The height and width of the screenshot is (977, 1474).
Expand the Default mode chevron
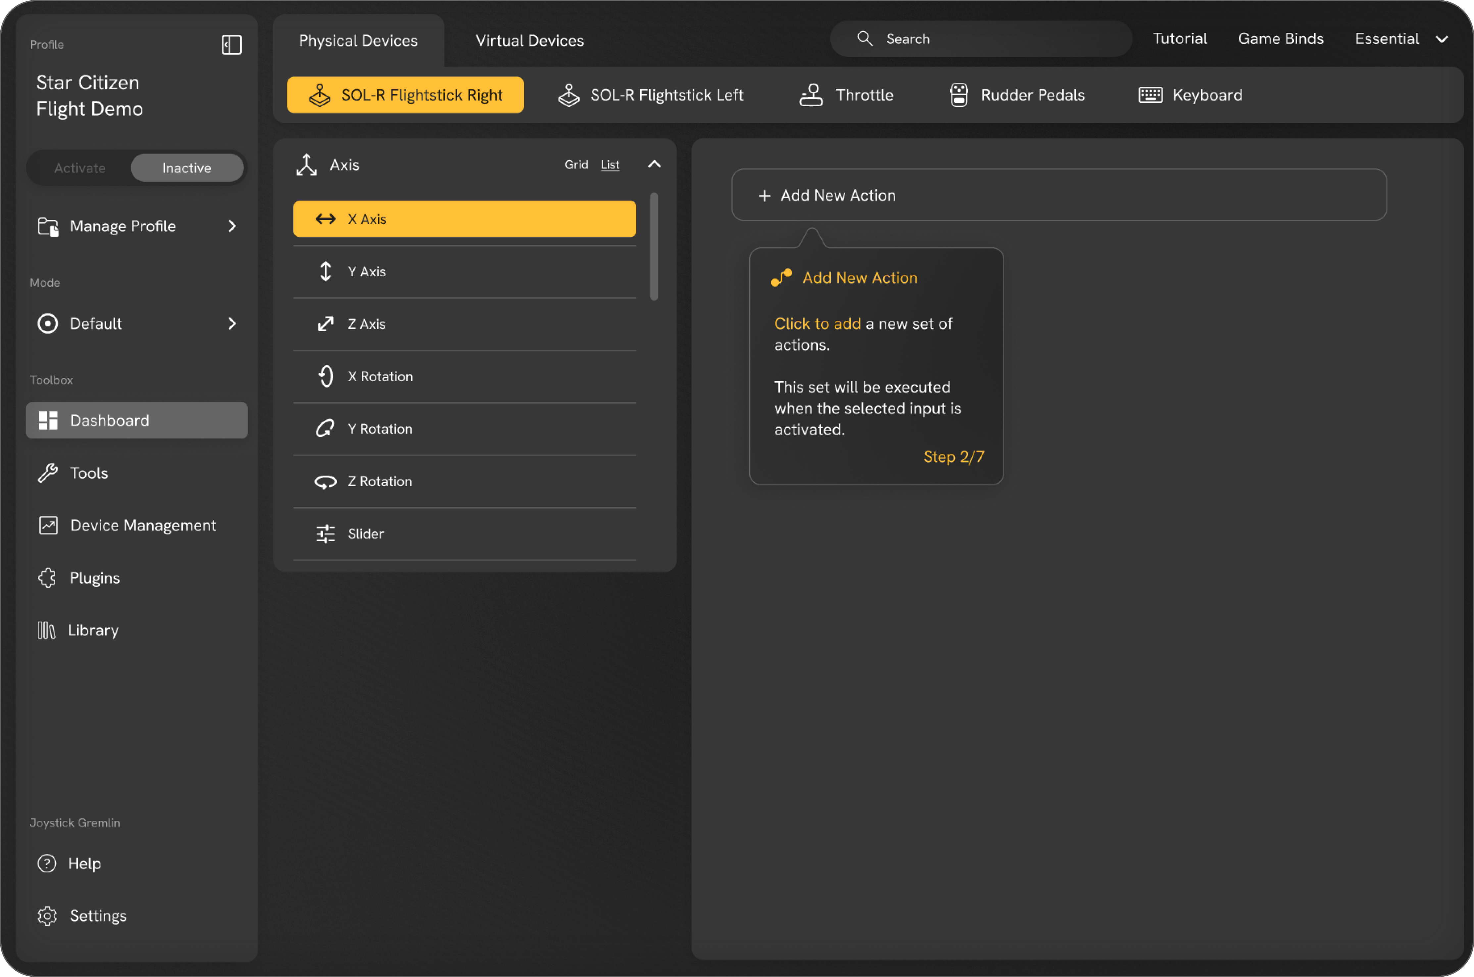[x=232, y=323]
